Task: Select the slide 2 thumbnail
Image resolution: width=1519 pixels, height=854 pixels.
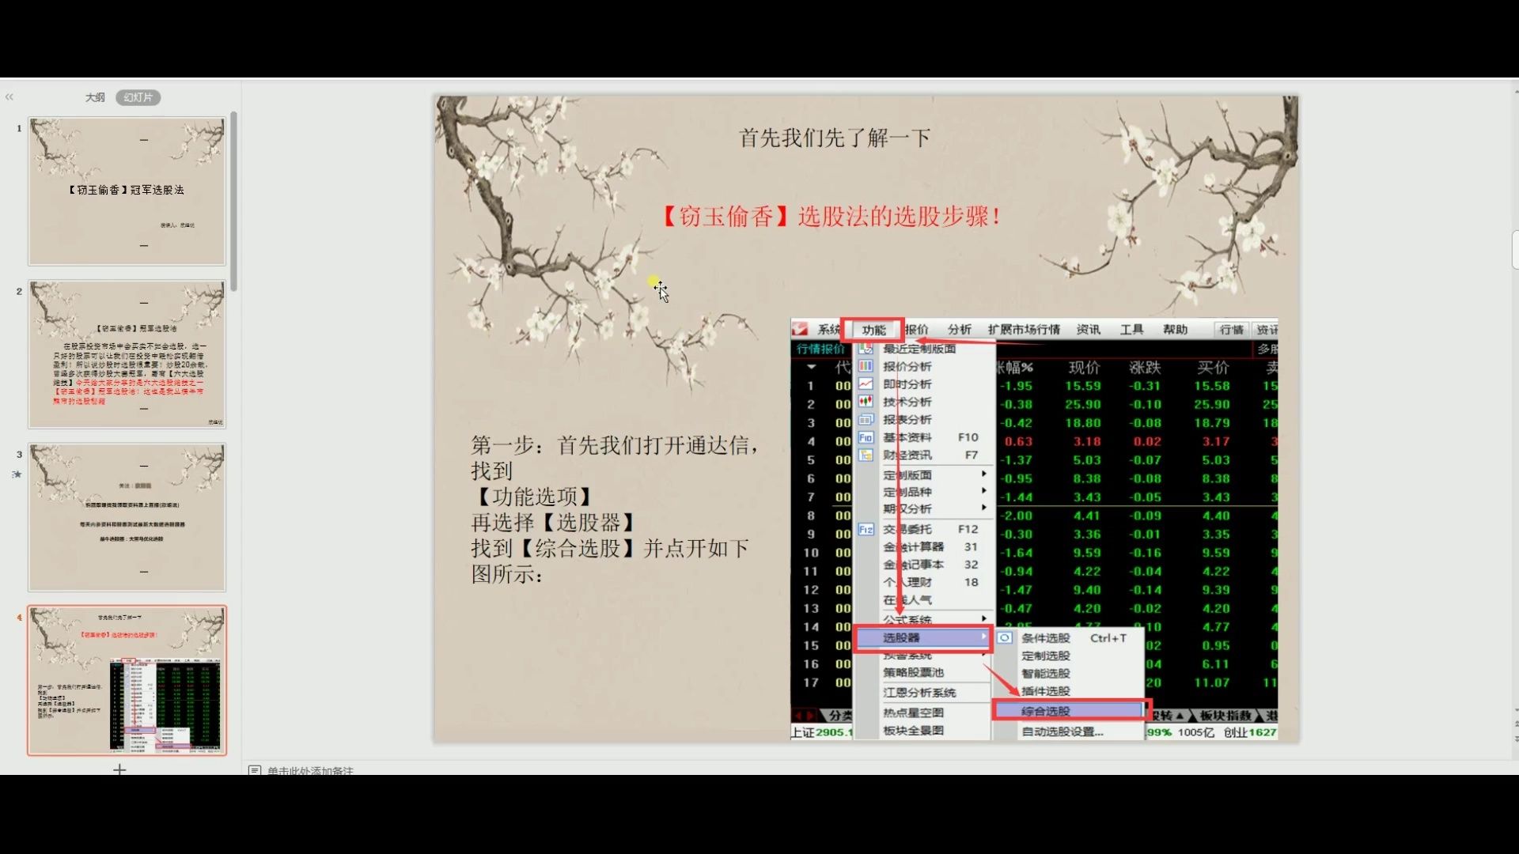Action: click(x=127, y=354)
